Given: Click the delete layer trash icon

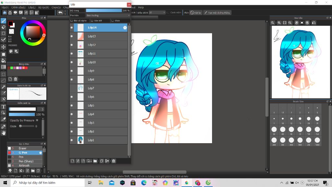Looking at the screenshot, I should point(114,161).
